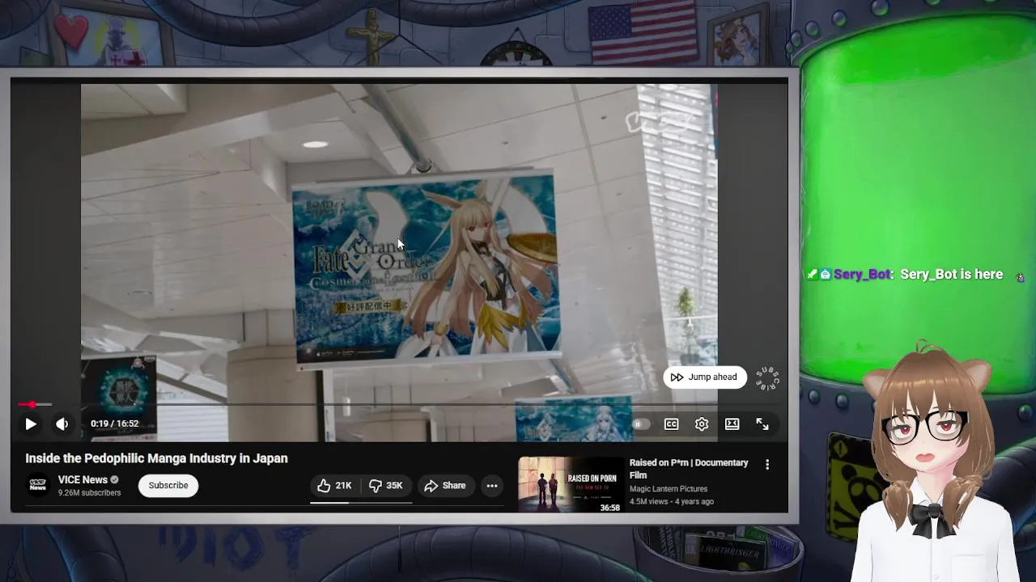The image size is (1036, 582).
Task: Open the player settings gear
Action: [x=702, y=424]
